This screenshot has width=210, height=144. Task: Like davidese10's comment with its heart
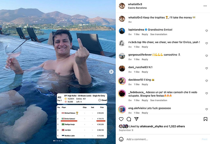coord(207,81)
